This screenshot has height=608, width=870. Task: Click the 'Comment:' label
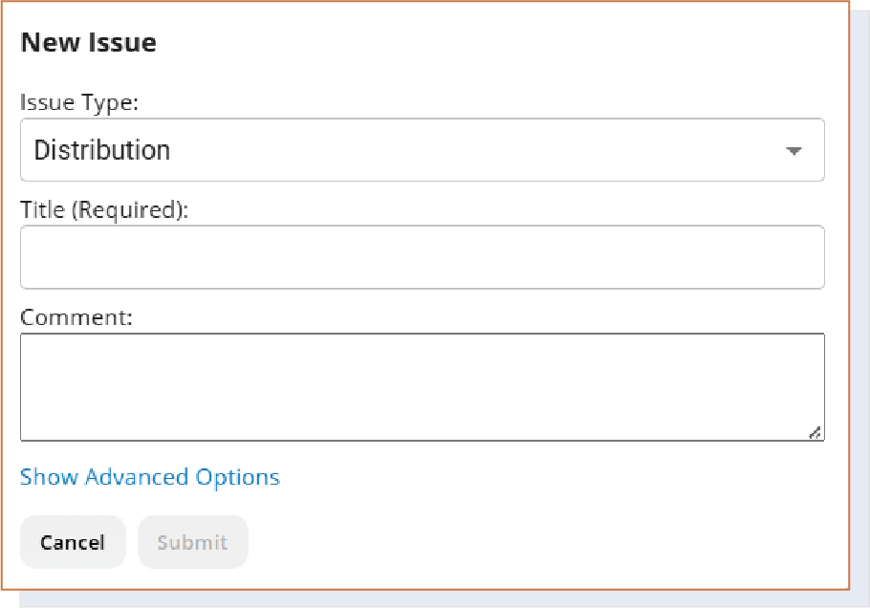[x=76, y=316]
